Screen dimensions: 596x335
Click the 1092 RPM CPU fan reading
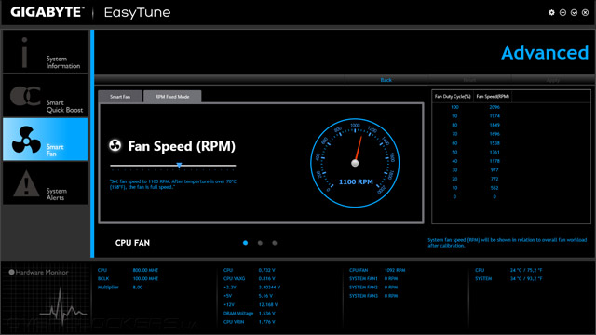395,270
